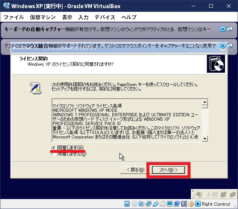Click the ライセンス契約 heading text
Viewport: 238px width, 209px height.
click(33, 58)
